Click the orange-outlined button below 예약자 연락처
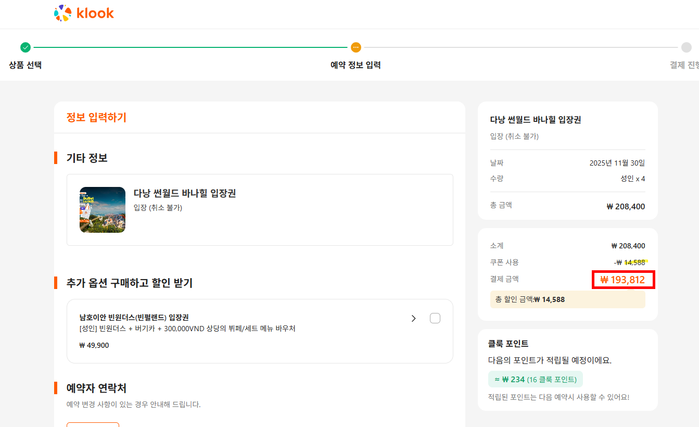The image size is (699, 427). click(93, 424)
